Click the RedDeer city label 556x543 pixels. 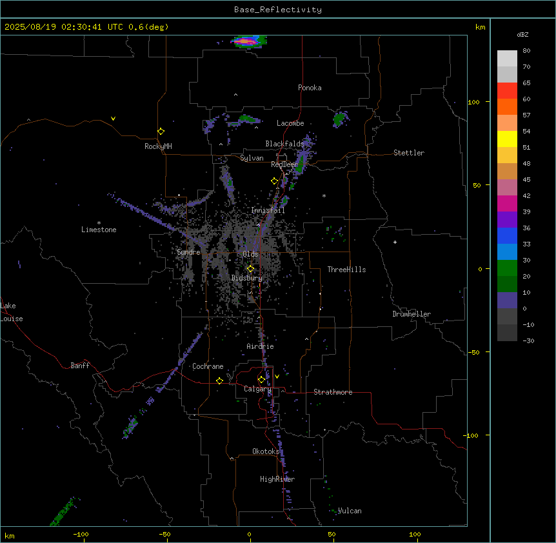pos(284,164)
